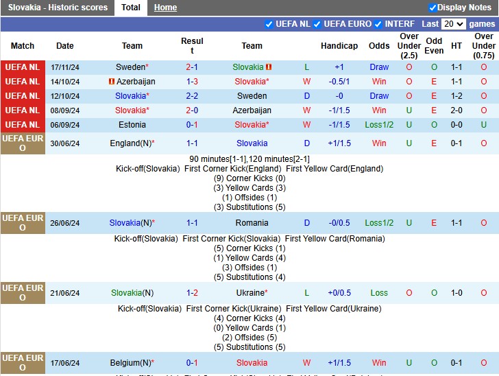This screenshot has height=376, width=499.
Task: Click the Azerbaijan 1-3 score link
Action: [192, 82]
